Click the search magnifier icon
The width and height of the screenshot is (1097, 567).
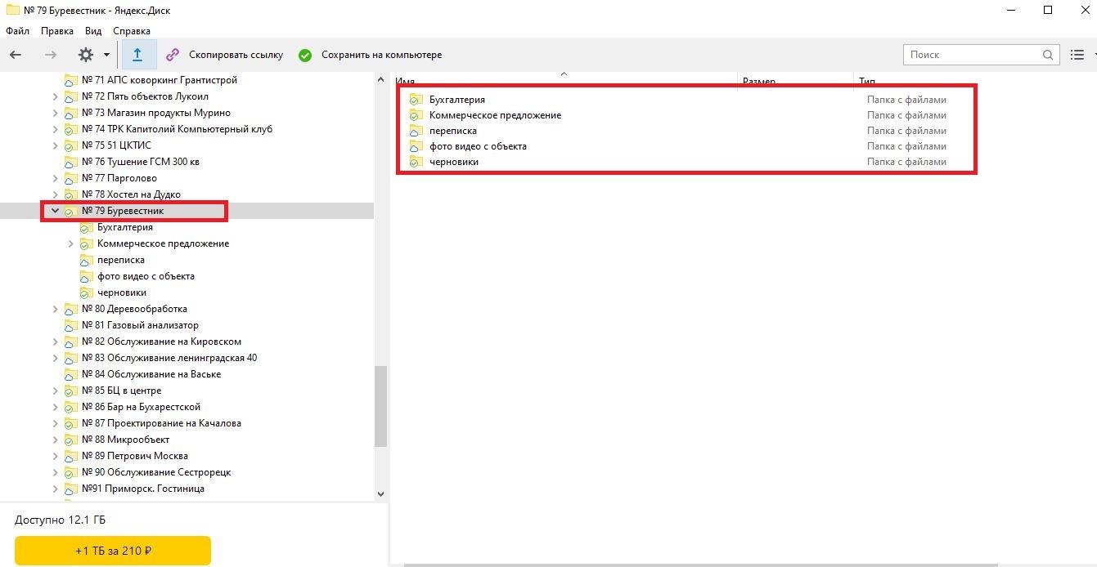[1048, 55]
